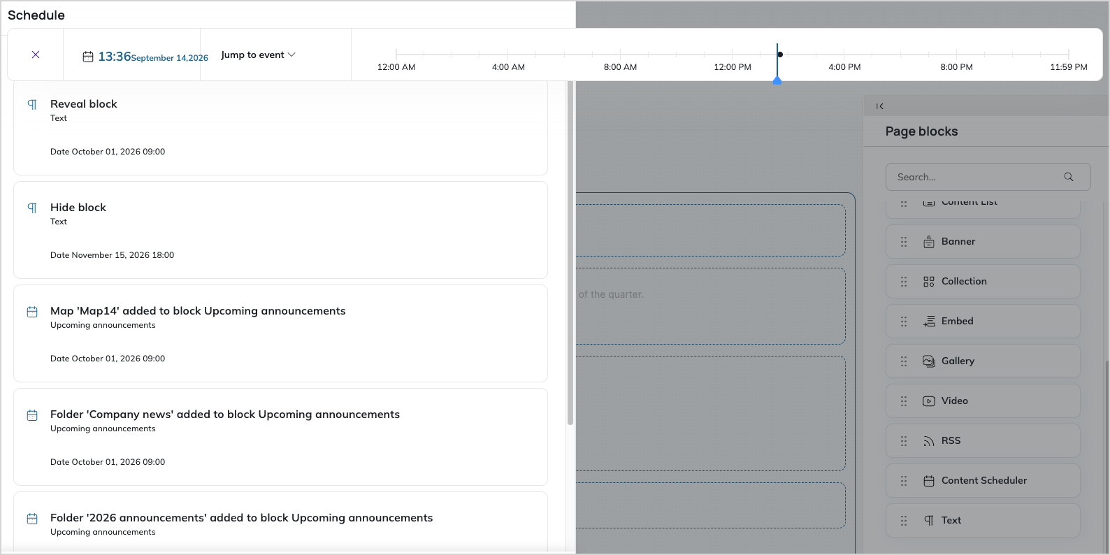1110x555 pixels.
Task: Collapse the Page blocks panel
Action: click(879, 106)
